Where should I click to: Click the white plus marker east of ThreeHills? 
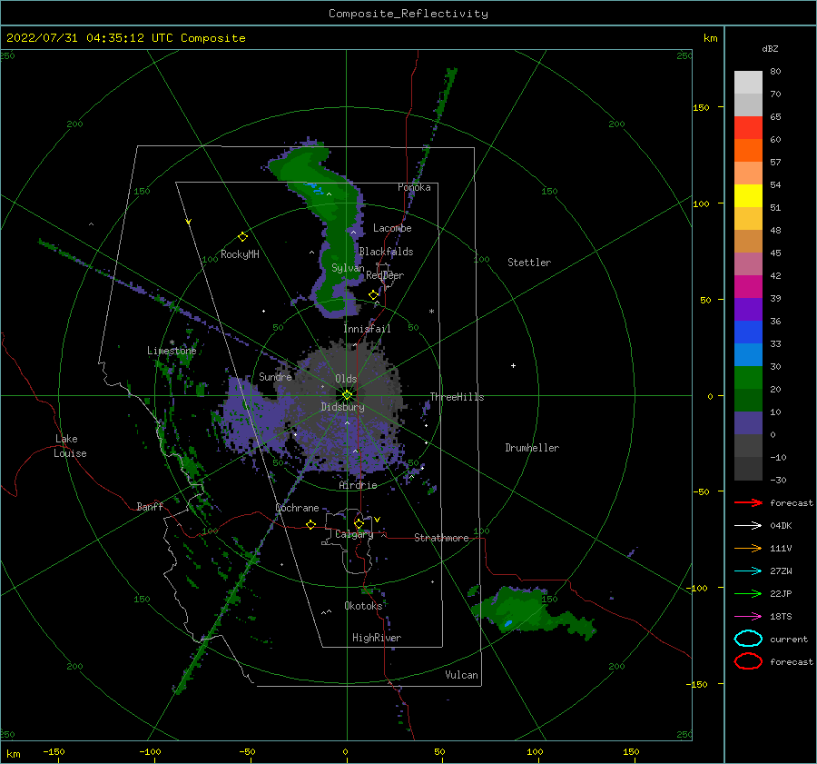click(x=513, y=365)
